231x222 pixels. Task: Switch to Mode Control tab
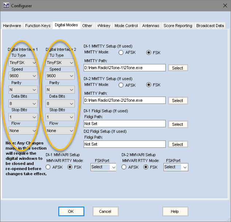pos(126,26)
